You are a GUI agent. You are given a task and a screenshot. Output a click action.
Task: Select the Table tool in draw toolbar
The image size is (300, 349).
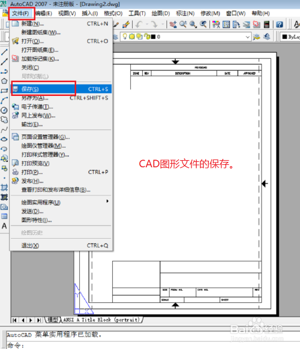coord(4,216)
